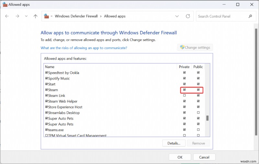Toggle Steam Private checkbox
This screenshot has width=259, height=164.
pos(184,90)
